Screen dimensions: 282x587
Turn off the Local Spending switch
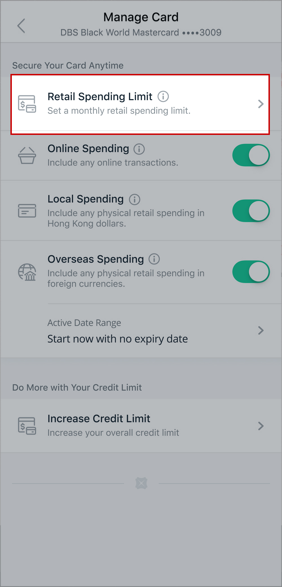(x=251, y=211)
